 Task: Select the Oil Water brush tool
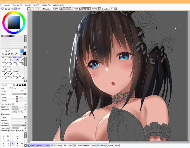click(x=16, y=73)
